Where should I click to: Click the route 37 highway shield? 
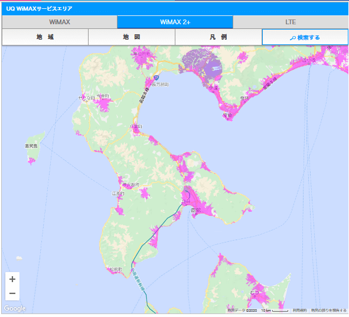156,78
